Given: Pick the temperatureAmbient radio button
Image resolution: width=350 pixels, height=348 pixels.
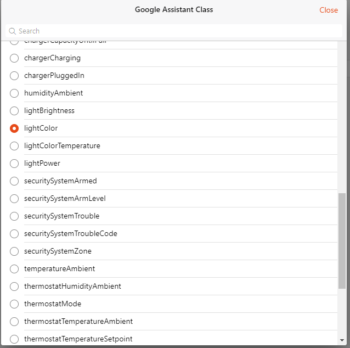Looking at the screenshot, I should pos(14,269).
